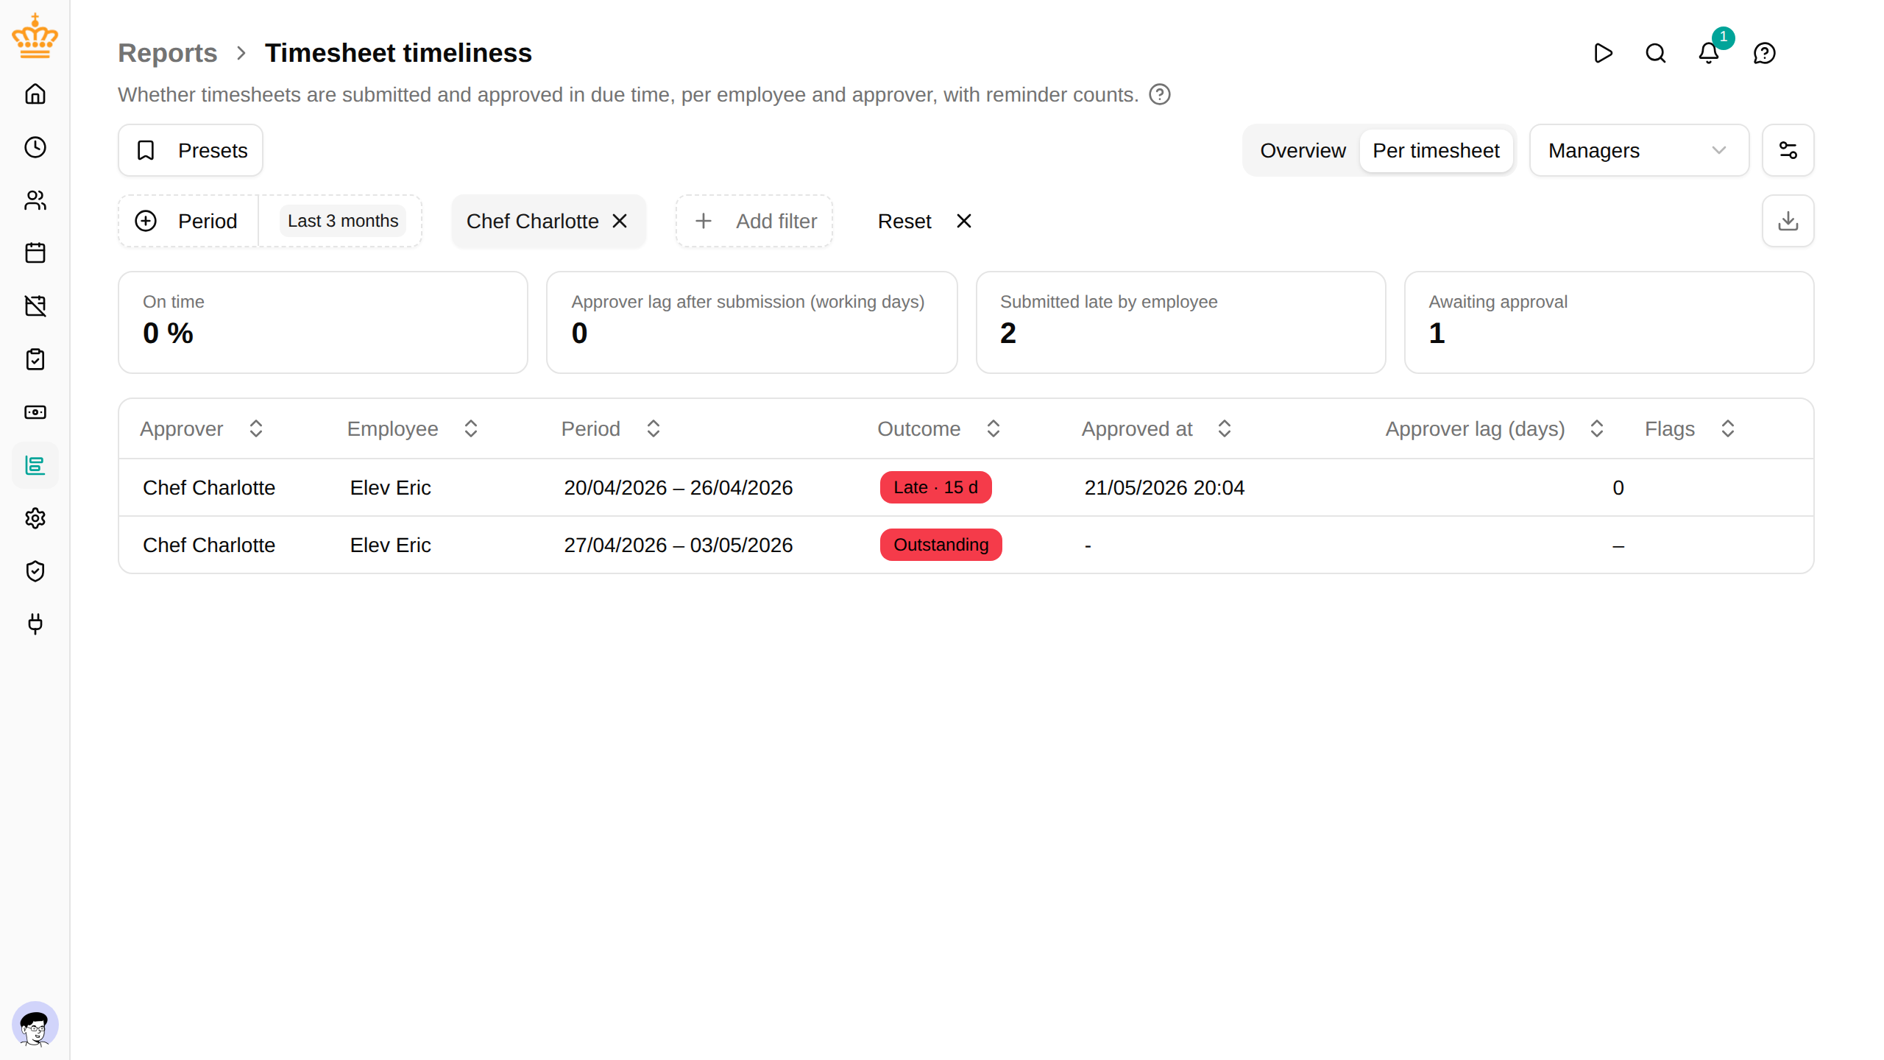Screen dimensions: 1884x1060
Task: Click the play triangle icon in header
Action: (1603, 53)
